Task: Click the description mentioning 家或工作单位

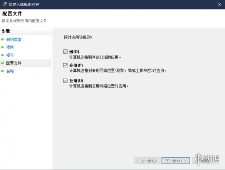Action: tap(118, 71)
